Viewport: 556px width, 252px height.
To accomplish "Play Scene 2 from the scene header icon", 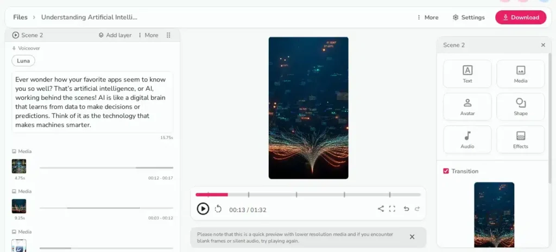I will pos(16,35).
